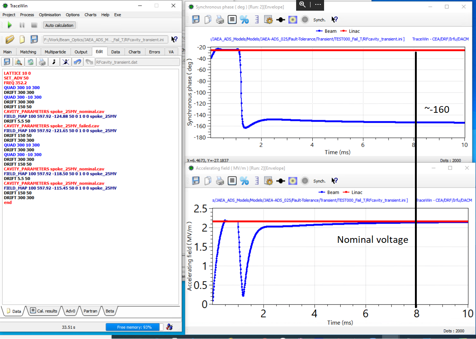Click line marker style icon in Synchronous phase chart

281,20
